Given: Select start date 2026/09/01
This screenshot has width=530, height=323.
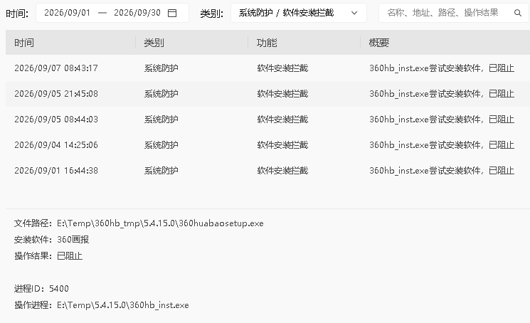Looking at the screenshot, I should [x=68, y=13].
